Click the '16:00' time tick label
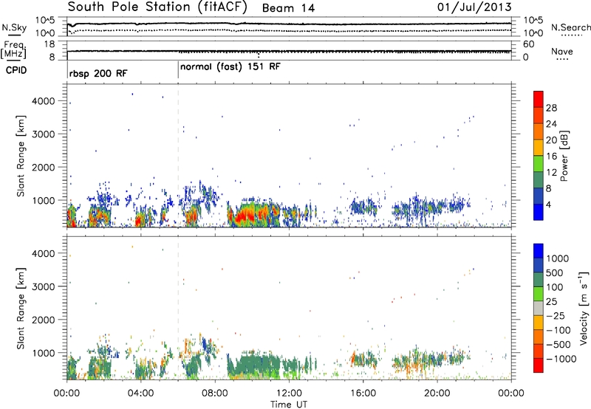Image resolution: width=591 pixels, height=409 pixels. coord(363,393)
